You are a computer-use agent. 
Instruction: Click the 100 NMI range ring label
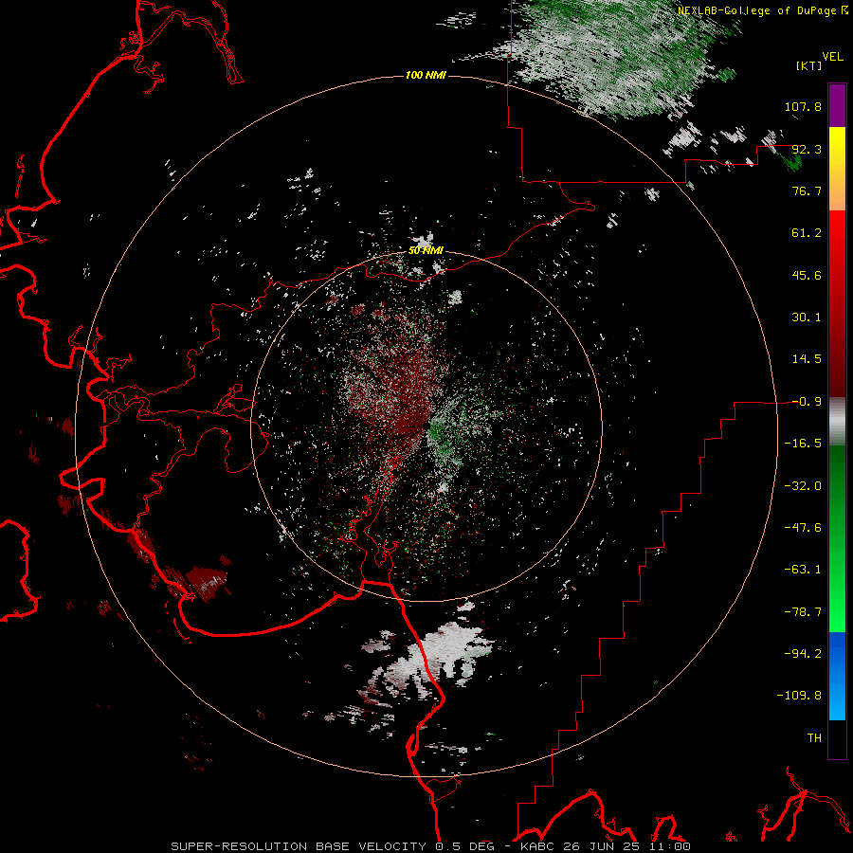[x=426, y=75]
